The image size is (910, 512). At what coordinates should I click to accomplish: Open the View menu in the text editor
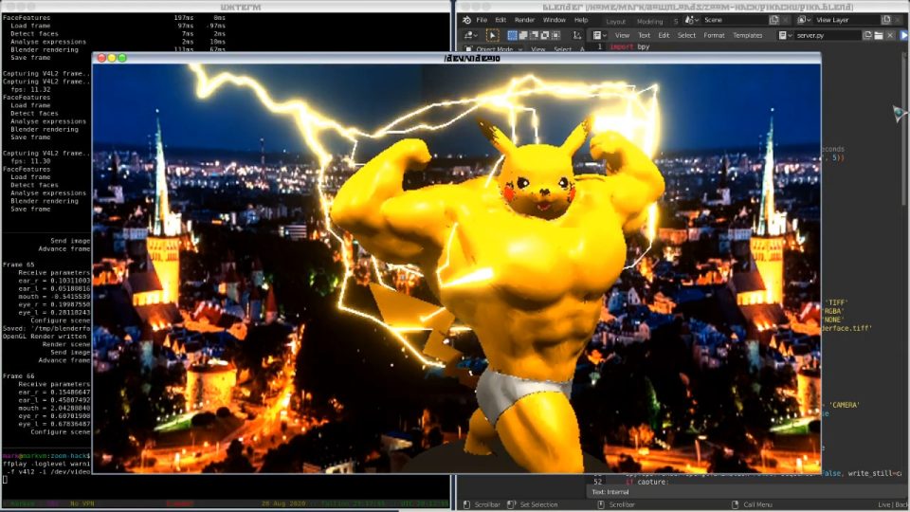(622, 35)
